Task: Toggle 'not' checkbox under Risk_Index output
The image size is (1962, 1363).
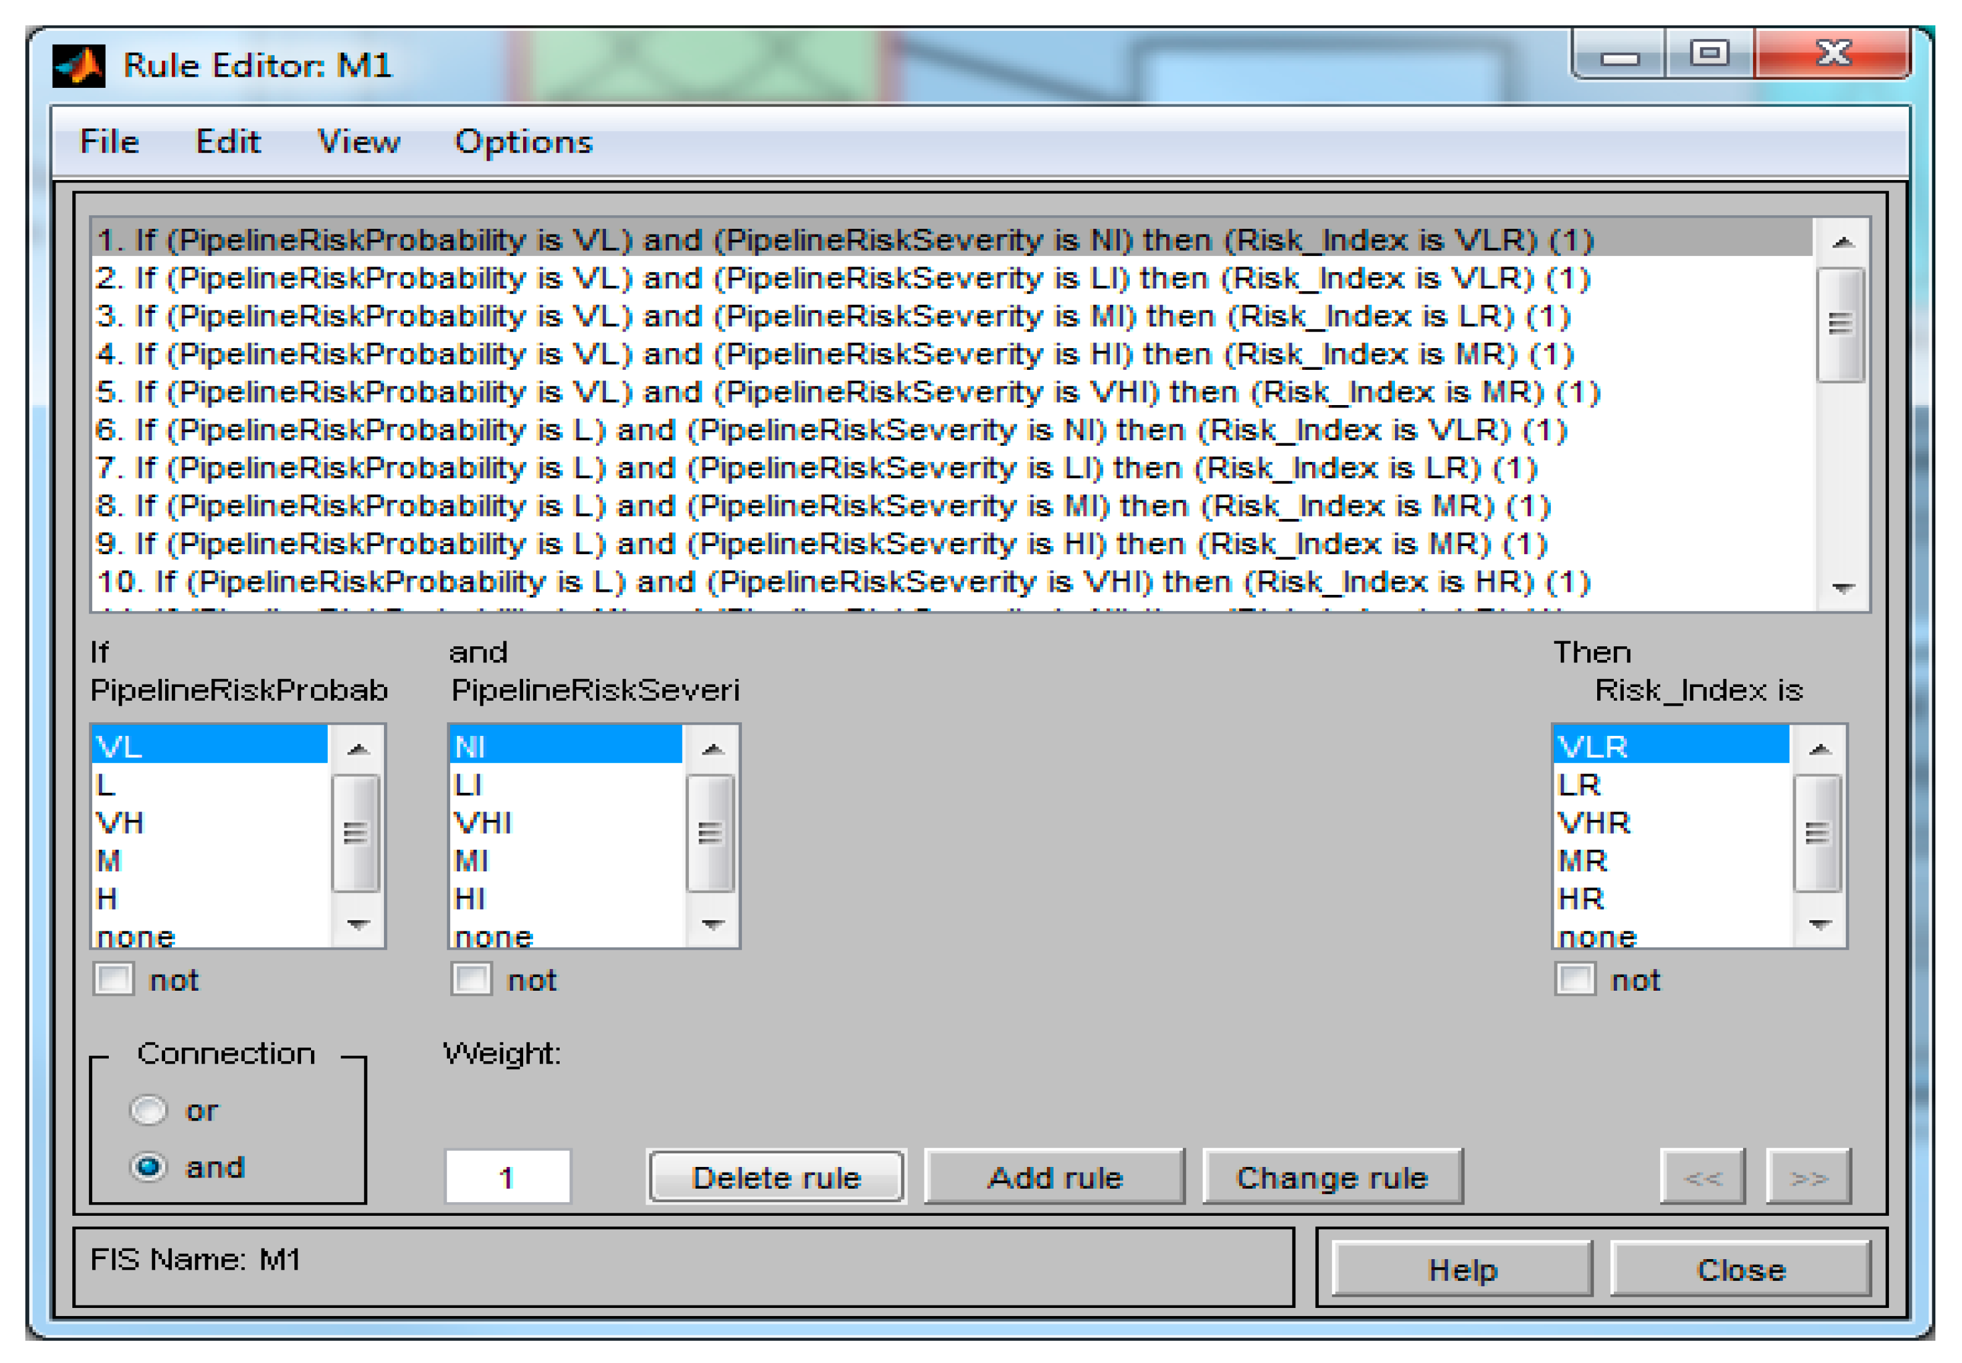Action: coord(1574,979)
